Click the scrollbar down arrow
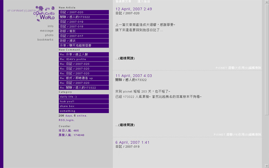 point(267,166)
